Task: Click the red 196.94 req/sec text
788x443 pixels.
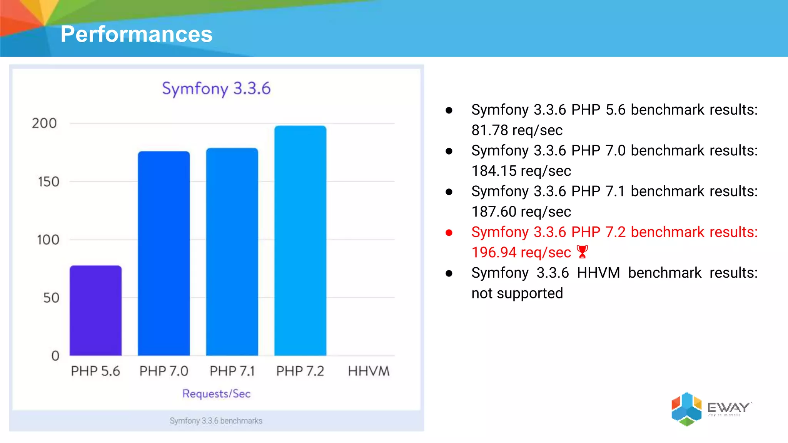Action: (x=521, y=253)
